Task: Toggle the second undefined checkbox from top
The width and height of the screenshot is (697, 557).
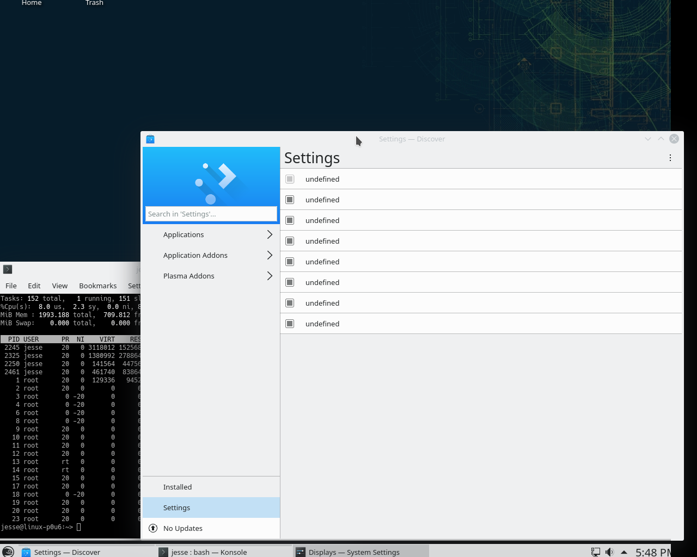Action: click(x=290, y=200)
